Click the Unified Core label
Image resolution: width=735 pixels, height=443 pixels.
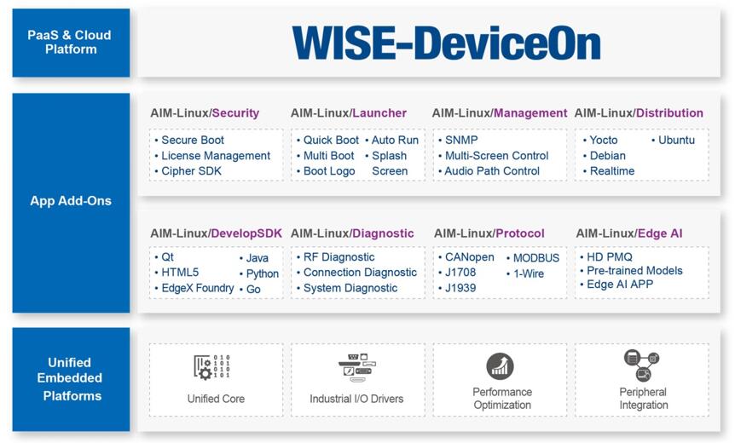tap(216, 399)
